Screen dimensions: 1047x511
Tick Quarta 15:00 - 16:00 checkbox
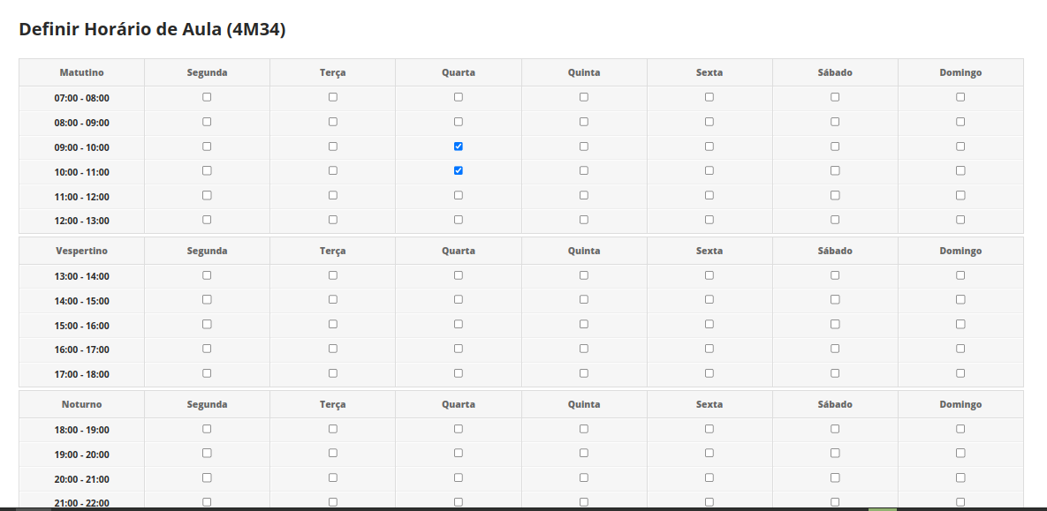[x=459, y=325]
